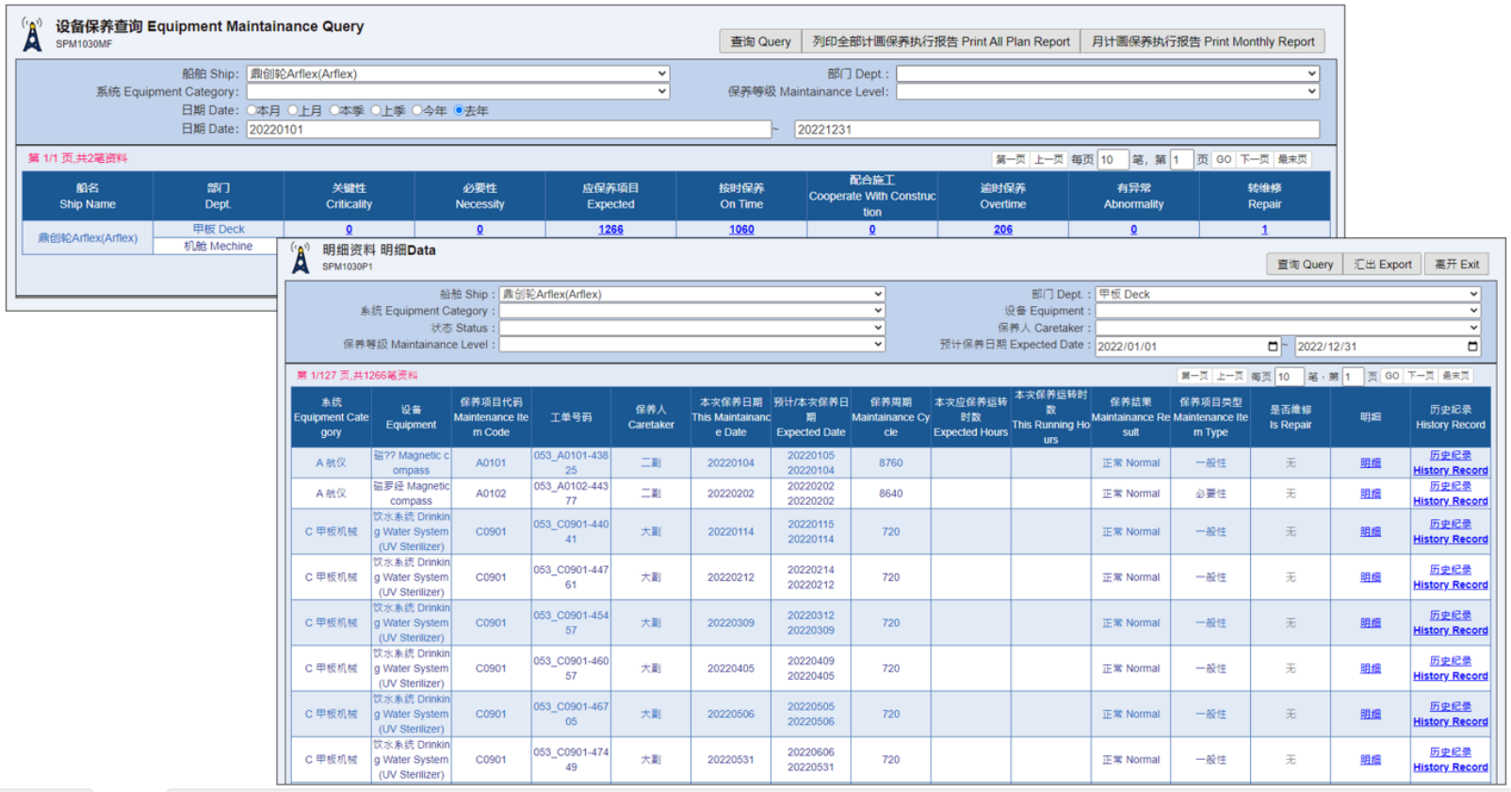Click 查询 Query button in main window
This screenshot has height=792, width=1511.
pyautogui.click(x=761, y=41)
